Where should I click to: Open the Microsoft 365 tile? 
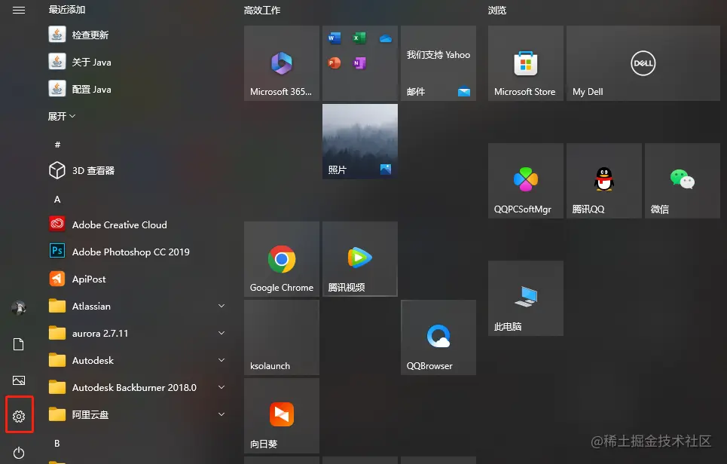pos(282,63)
